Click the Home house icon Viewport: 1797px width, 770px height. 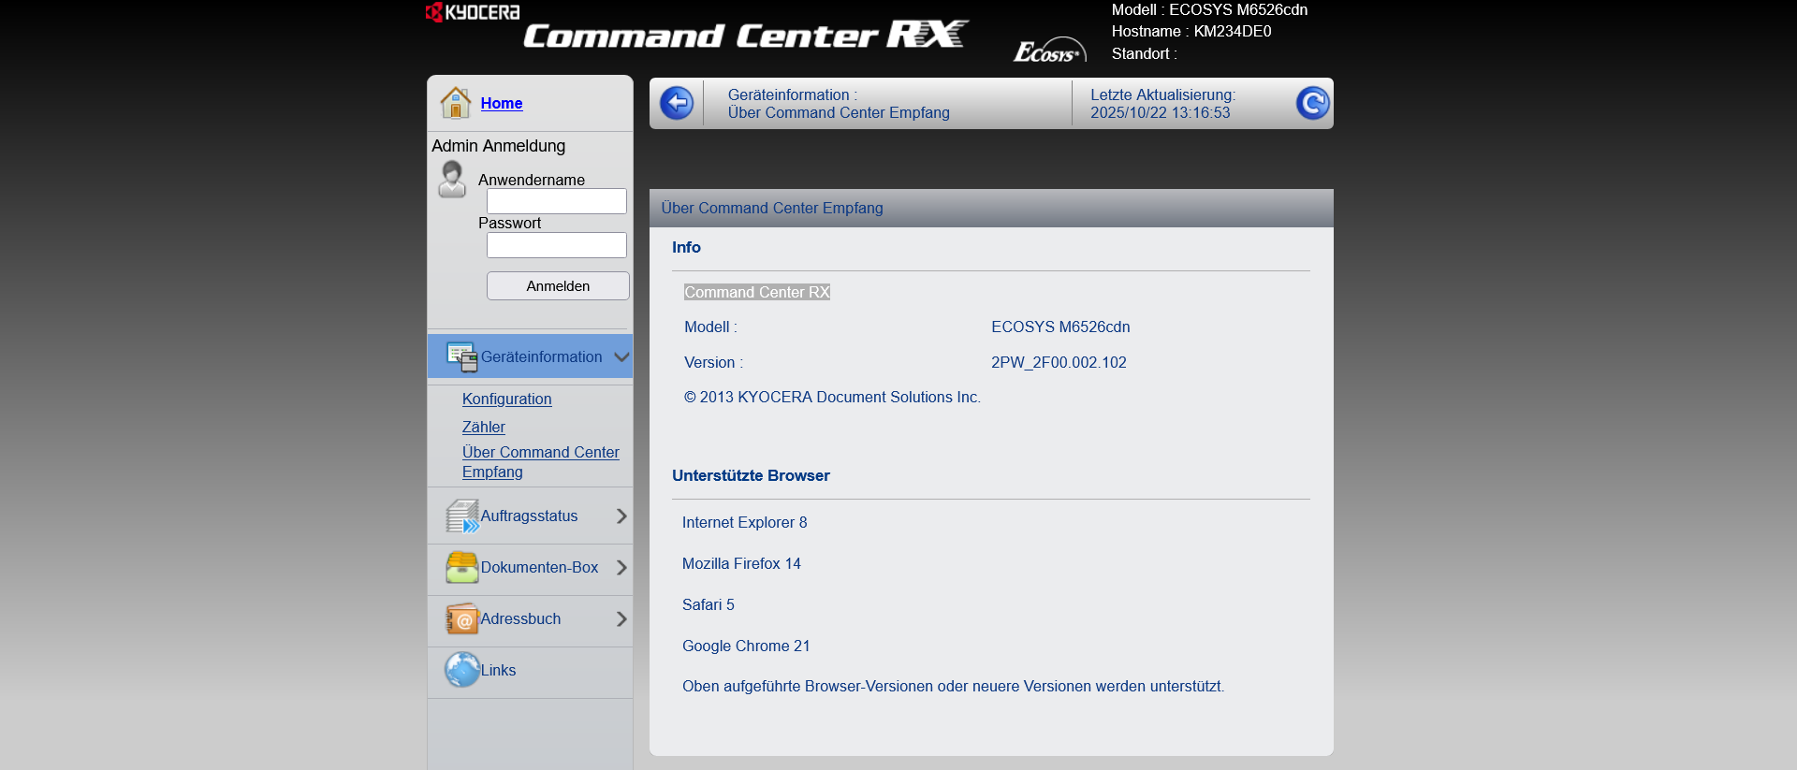pos(456,103)
